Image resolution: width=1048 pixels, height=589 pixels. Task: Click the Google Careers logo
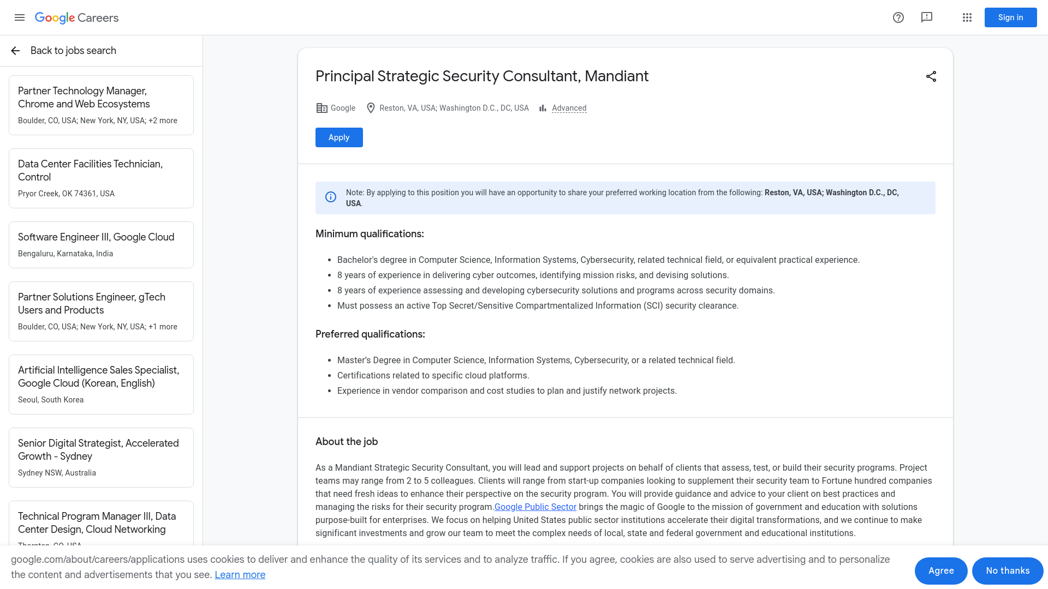(x=76, y=17)
